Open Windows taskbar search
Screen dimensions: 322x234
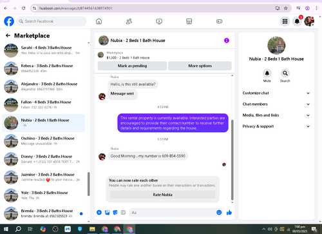pyautogui.click(x=18, y=229)
